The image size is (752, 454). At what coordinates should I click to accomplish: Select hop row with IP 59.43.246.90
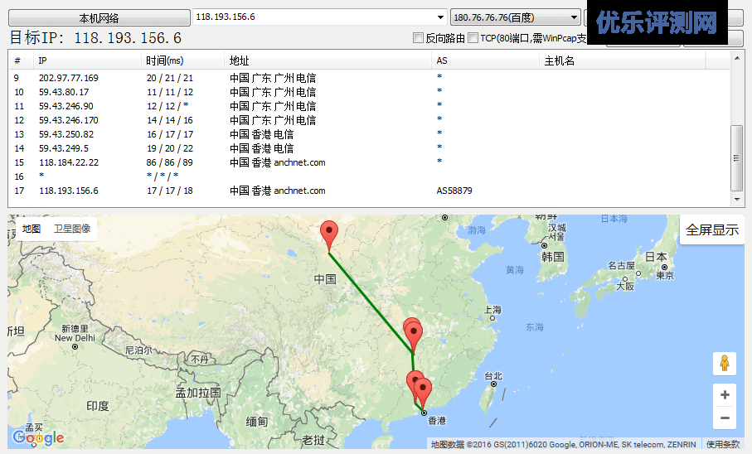(x=368, y=106)
